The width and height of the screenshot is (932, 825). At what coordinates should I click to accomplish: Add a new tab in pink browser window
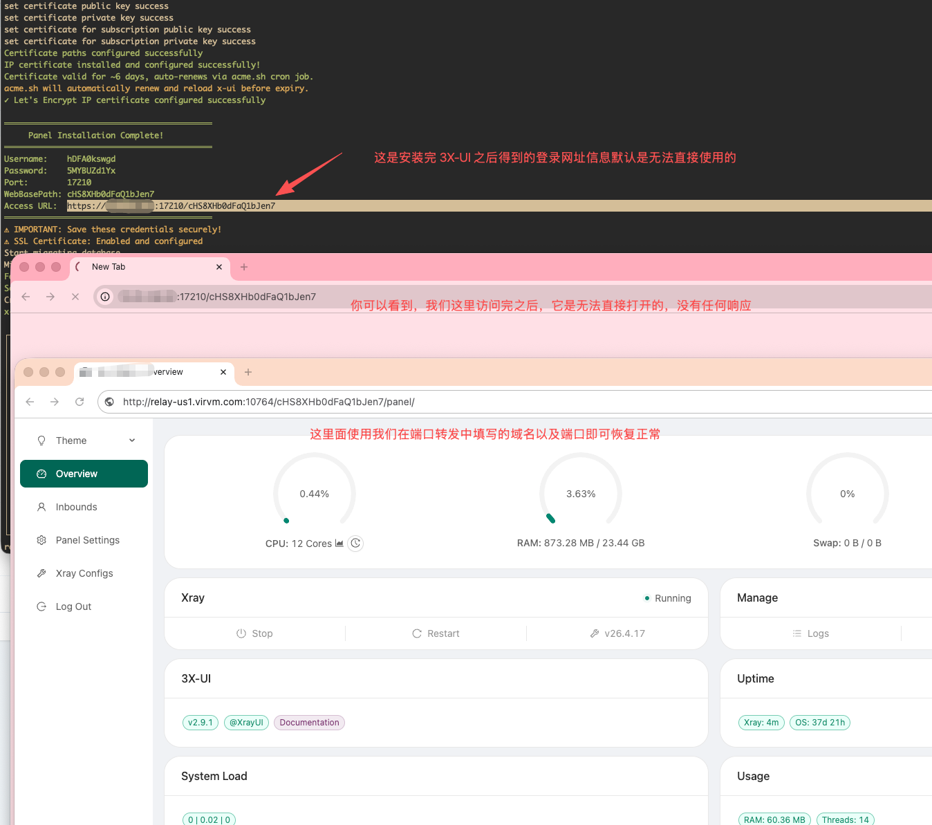[x=244, y=267]
